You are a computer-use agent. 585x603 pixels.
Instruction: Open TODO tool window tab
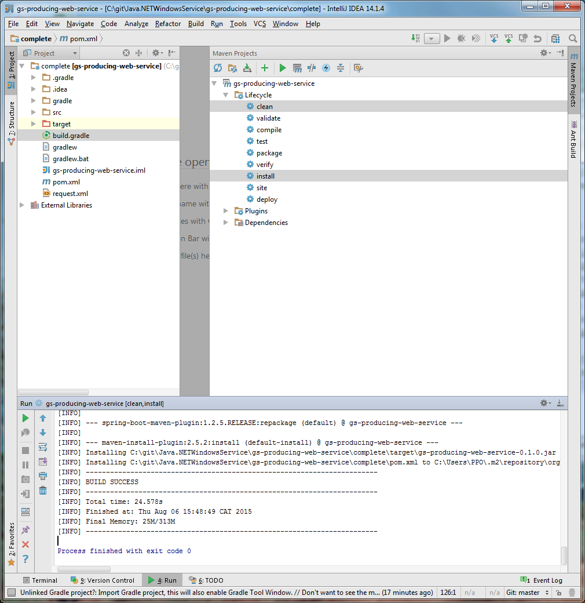[206, 580]
